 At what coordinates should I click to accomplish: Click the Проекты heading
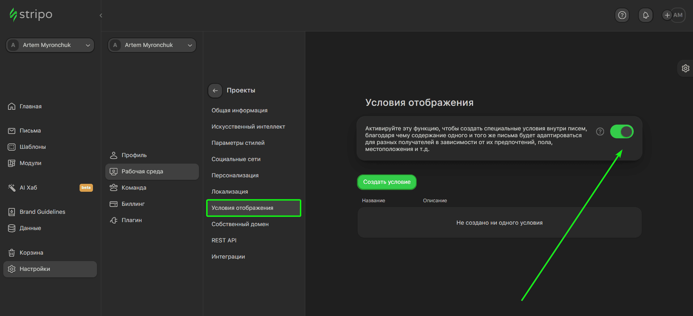(x=241, y=91)
